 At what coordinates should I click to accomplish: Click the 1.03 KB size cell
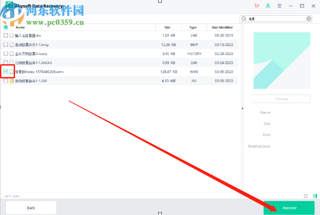(x=169, y=36)
